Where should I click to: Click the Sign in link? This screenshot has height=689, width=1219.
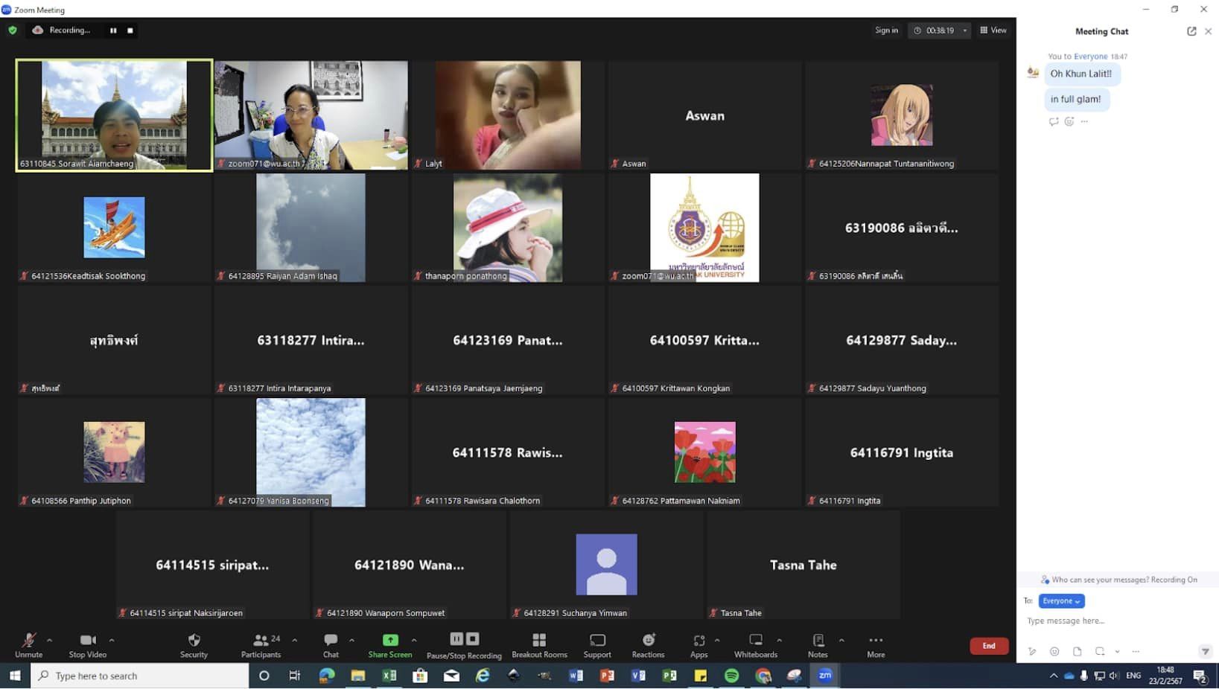[886, 31]
